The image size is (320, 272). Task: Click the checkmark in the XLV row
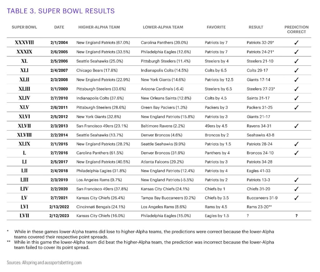[296, 107]
